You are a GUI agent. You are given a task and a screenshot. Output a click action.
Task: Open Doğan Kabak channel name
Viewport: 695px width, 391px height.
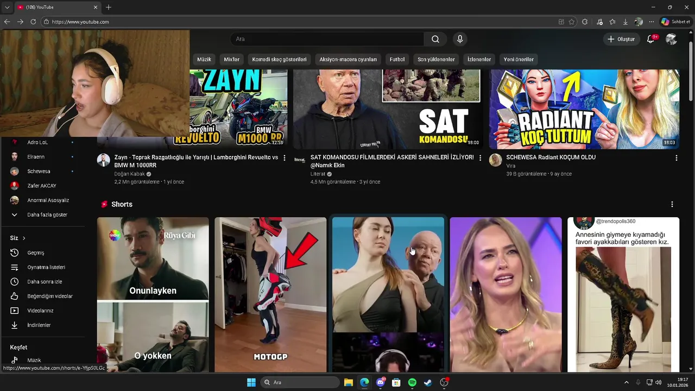coord(129,174)
